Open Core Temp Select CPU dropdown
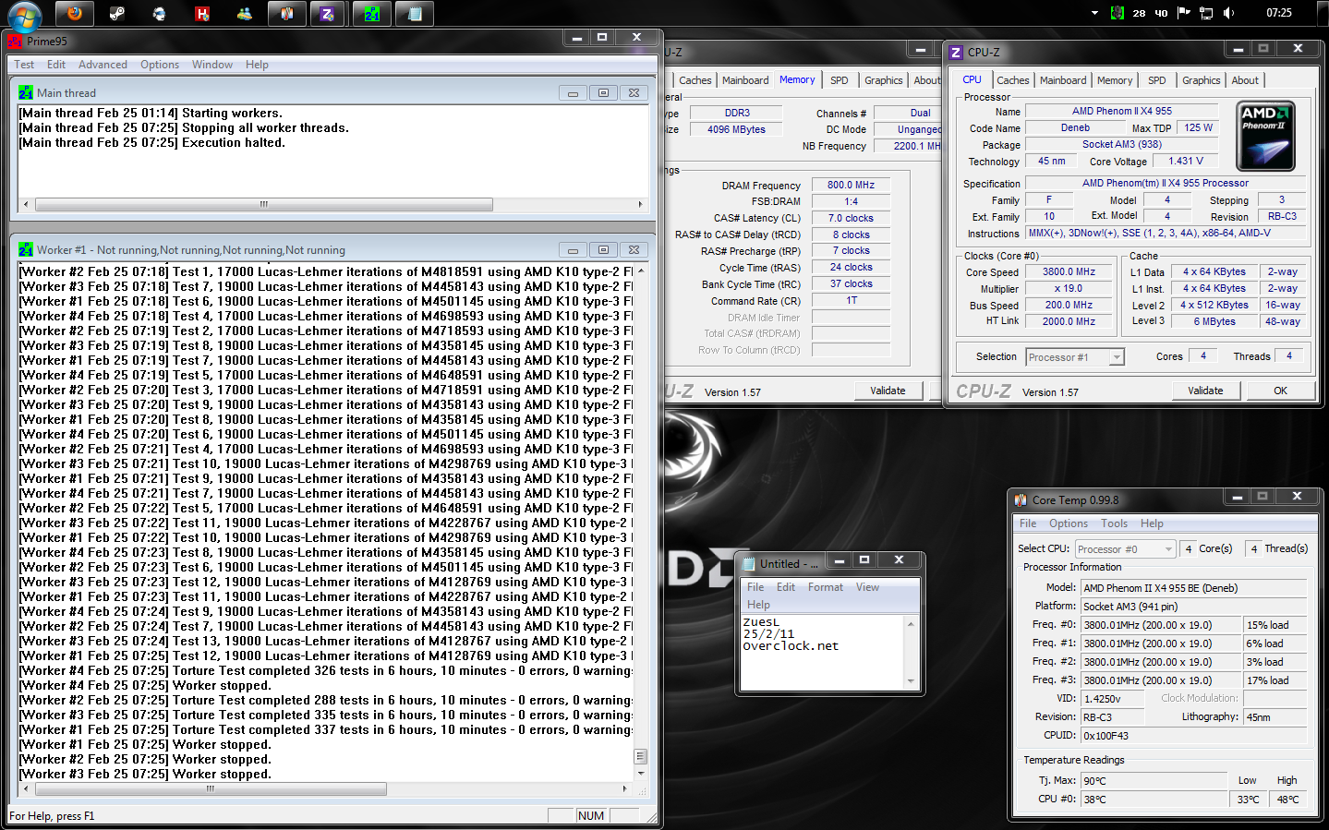Screen dimensions: 1329x830 1125,549
